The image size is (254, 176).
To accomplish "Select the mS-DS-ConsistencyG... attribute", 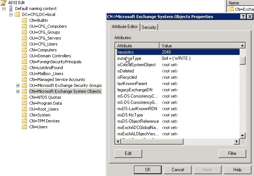I will click(178, 102).
